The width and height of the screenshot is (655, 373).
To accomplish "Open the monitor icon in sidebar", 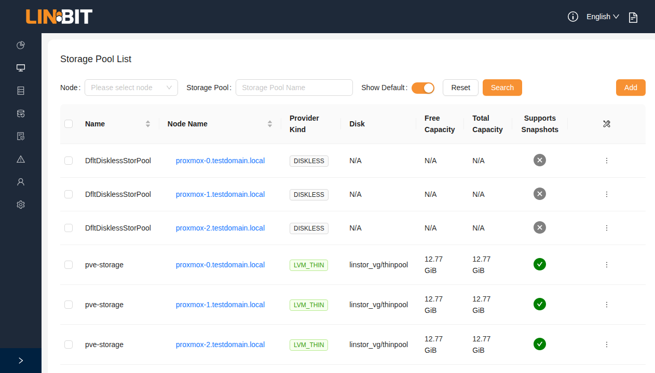I will point(21,68).
